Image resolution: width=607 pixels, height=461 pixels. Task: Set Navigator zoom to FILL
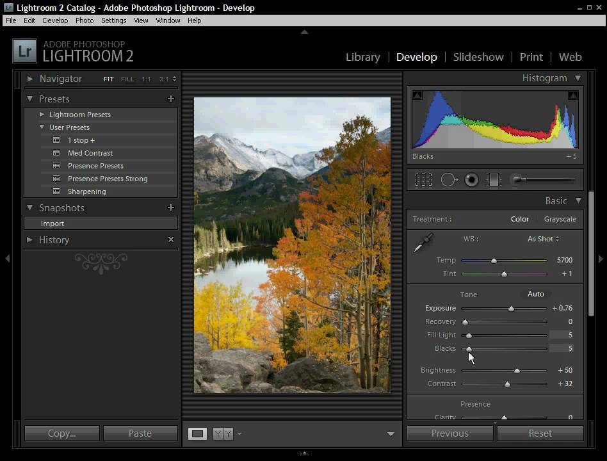coord(127,79)
